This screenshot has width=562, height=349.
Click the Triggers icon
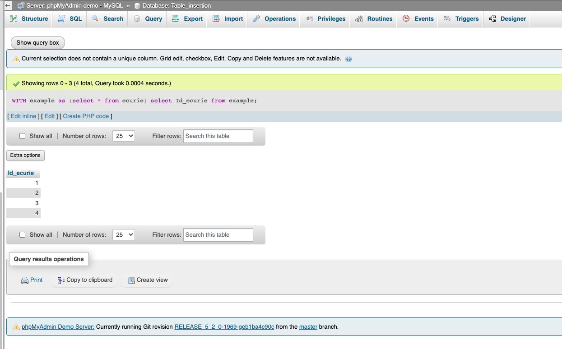pos(447,18)
